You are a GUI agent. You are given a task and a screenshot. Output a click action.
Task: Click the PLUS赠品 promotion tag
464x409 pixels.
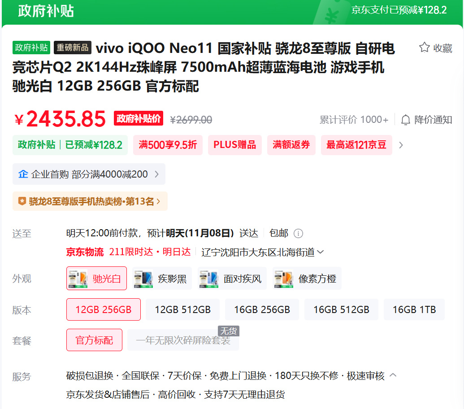[x=234, y=145]
